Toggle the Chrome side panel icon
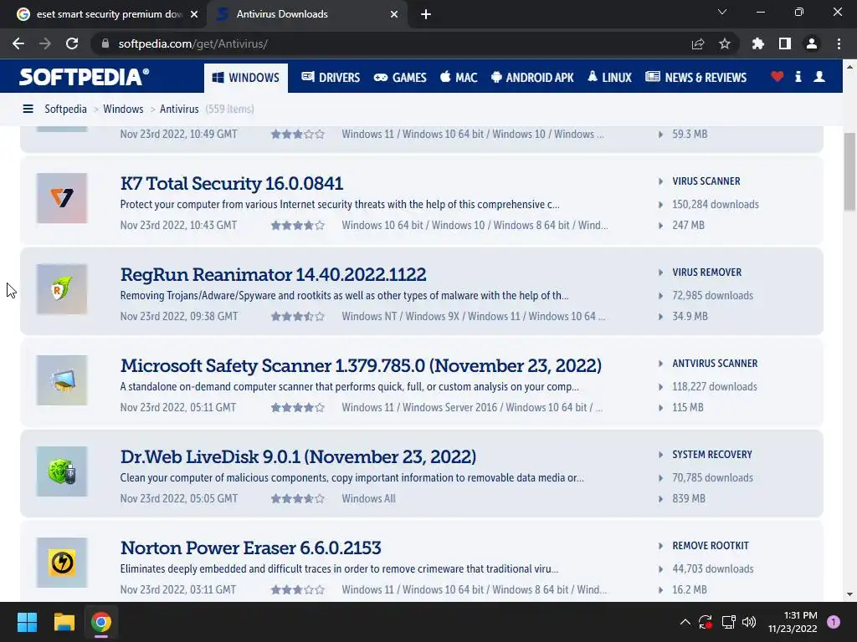The image size is (857, 642). [785, 43]
